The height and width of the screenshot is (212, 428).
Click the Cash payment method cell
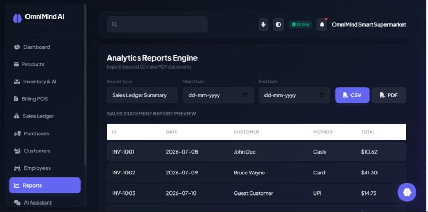pyautogui.click(x=319, y=151)
